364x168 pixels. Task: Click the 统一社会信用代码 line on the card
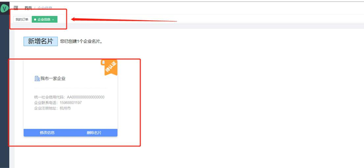point(69,97)
